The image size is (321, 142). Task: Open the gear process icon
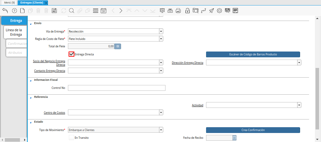coord(219,11)
